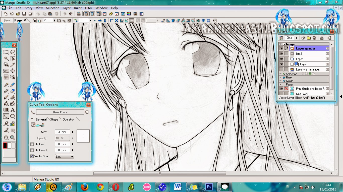This screenshot has width=343, height=192.
Task: Expand the Ruler group in Layers
Action: tap(280, 77)
